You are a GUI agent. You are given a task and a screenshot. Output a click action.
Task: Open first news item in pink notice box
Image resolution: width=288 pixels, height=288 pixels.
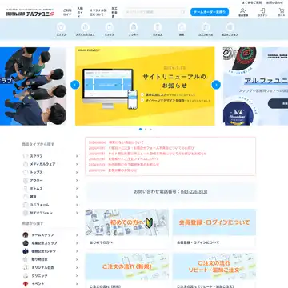[116, 142]
